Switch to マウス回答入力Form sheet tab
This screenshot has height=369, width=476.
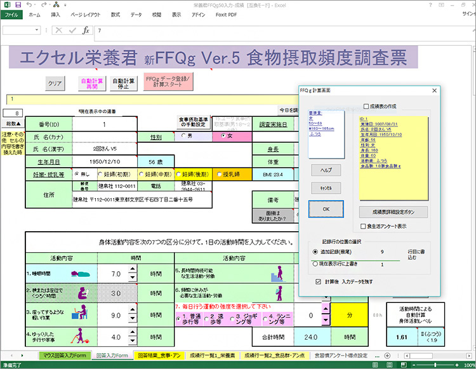(65, 355)
